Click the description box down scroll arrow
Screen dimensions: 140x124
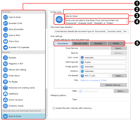click(127, 23)
